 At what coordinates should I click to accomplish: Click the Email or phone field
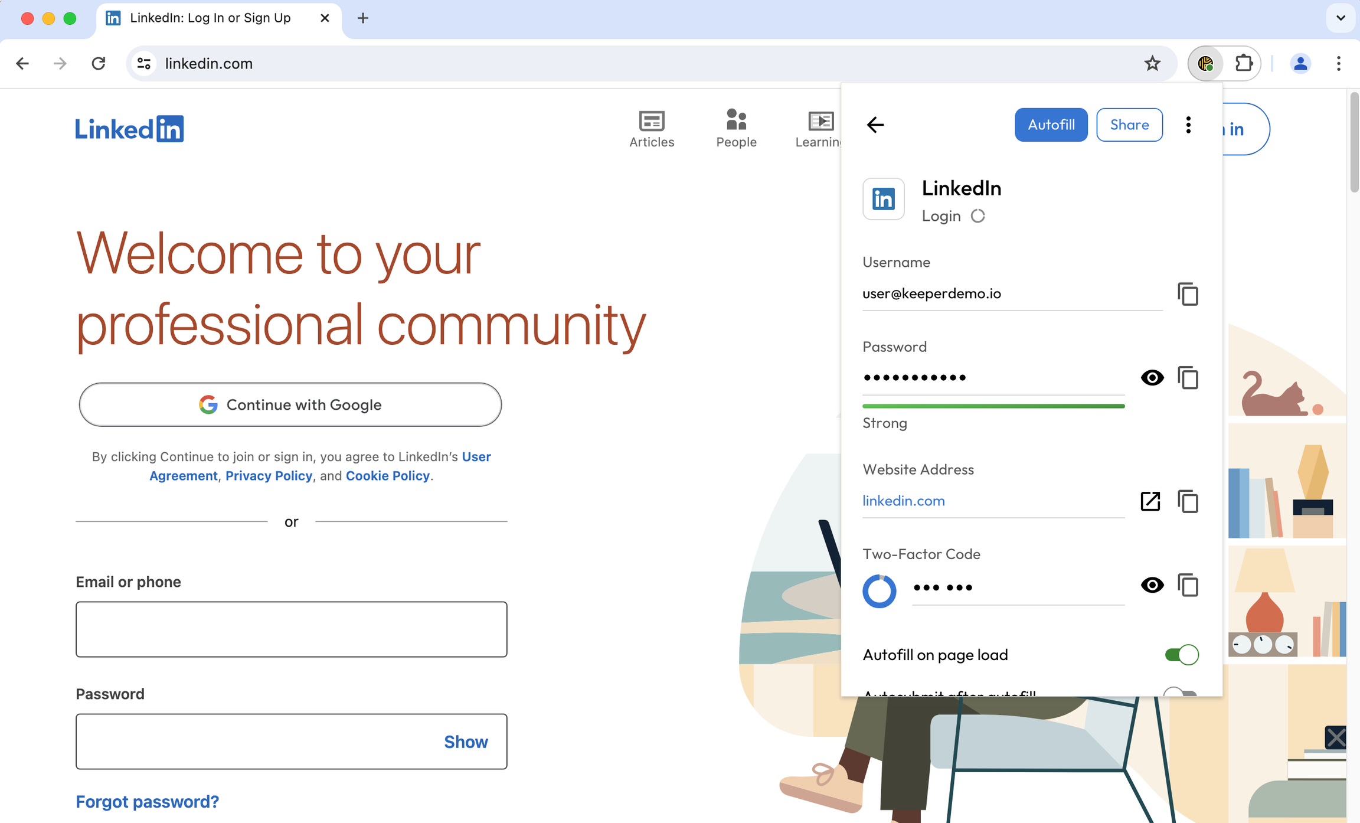click(x=291, y=629)
